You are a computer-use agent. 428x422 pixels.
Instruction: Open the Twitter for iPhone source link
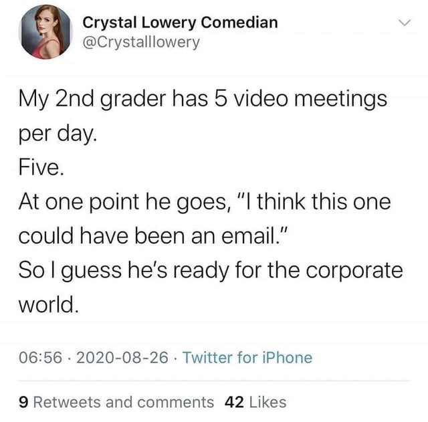[x=247, y=357]
